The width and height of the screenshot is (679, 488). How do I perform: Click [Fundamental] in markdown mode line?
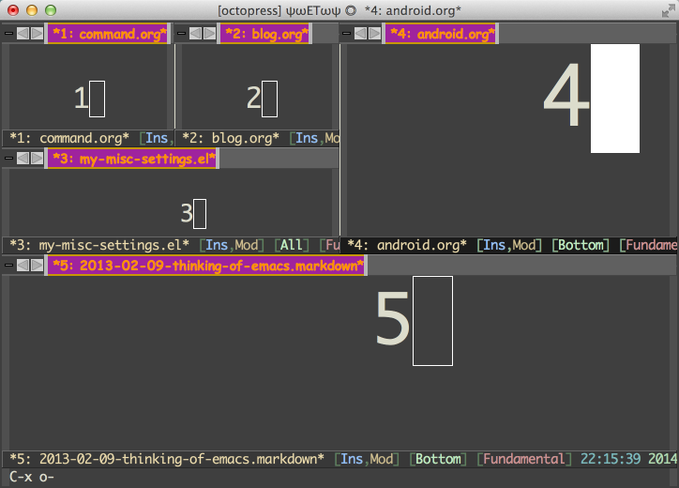tap(524, 459)
